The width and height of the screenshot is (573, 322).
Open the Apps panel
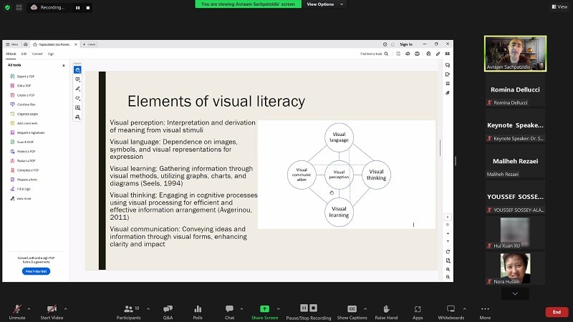tap(418, 311)
